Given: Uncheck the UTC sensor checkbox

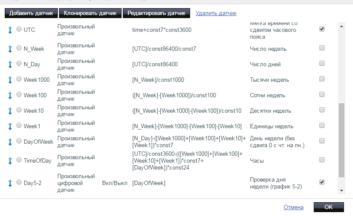Looking at the screenshot, I should coord(322,29).
